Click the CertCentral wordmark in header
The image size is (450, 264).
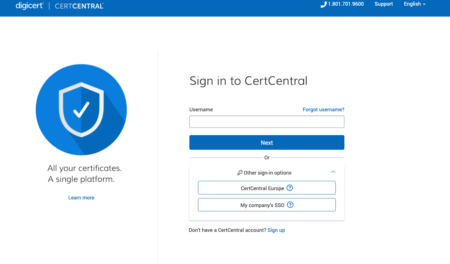[x=79, y=6]
